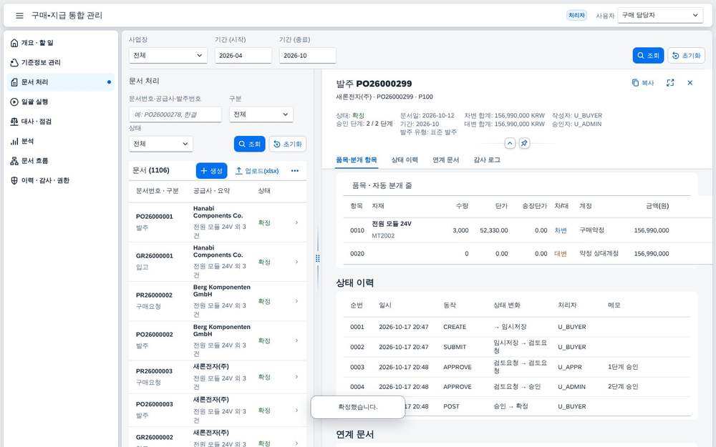
Task: Click 금액(원) column header
Action: coord(657,206)
